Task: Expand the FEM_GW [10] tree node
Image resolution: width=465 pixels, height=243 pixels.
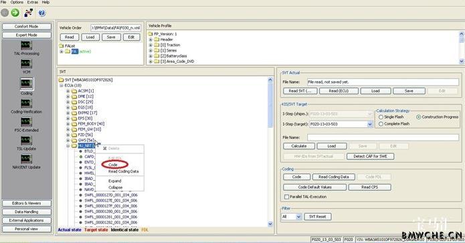Action: [x=68, y=129]
